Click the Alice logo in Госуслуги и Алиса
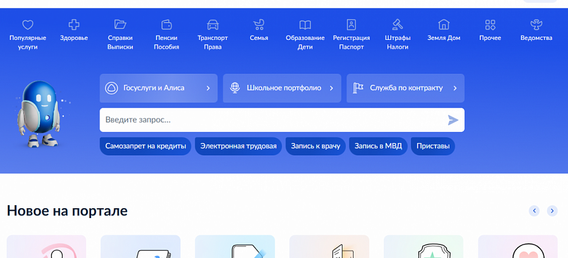 [x=111, y=88]
